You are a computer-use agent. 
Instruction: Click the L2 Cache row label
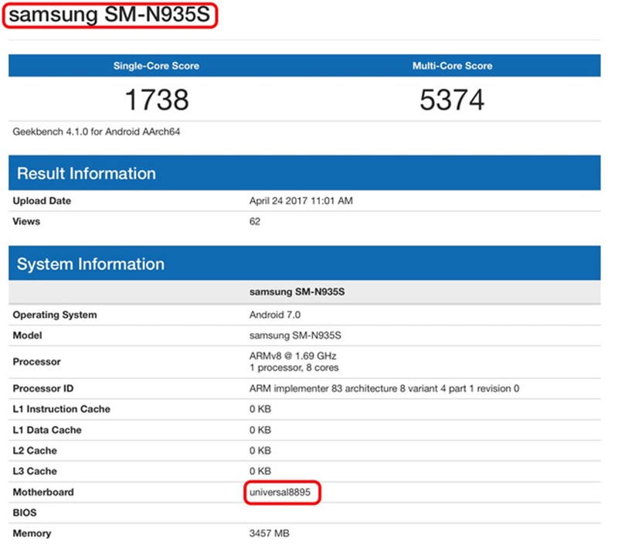35,451
